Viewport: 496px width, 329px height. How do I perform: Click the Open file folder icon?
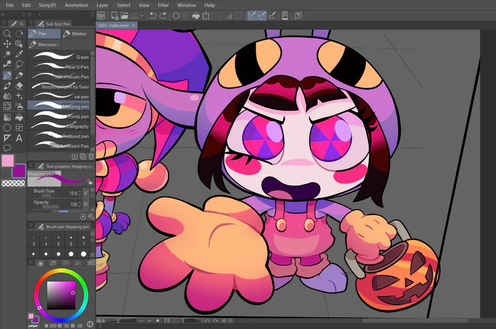125,15
